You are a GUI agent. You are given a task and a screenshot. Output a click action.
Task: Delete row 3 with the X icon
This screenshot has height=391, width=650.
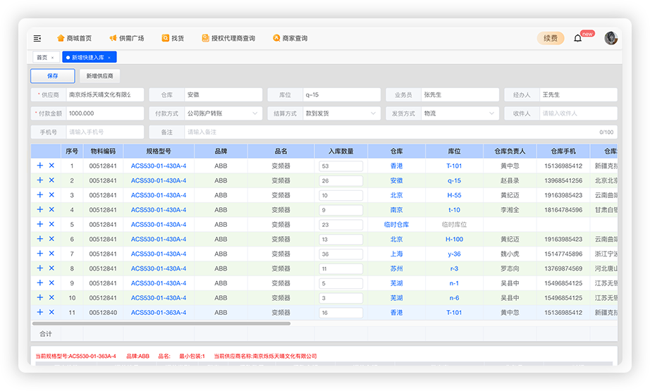[x=51, y=194]
